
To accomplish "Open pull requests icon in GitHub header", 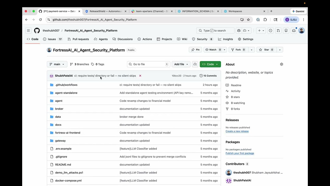I will 278,30.
